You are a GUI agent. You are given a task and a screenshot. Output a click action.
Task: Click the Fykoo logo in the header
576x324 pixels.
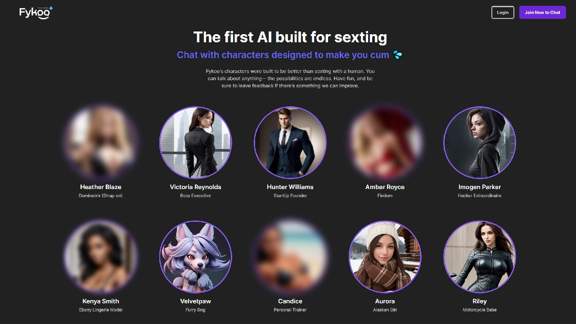(x=36, y=13)
